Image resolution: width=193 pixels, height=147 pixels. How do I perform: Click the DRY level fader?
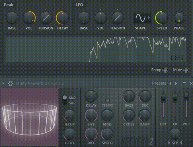[x=163, y=99]
